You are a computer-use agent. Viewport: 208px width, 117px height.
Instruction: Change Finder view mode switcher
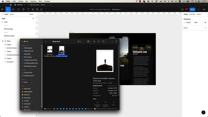[x=79, y=42]
